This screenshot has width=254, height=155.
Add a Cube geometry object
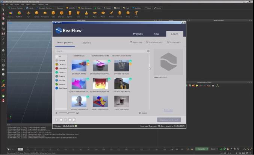[x=53, y=14]
